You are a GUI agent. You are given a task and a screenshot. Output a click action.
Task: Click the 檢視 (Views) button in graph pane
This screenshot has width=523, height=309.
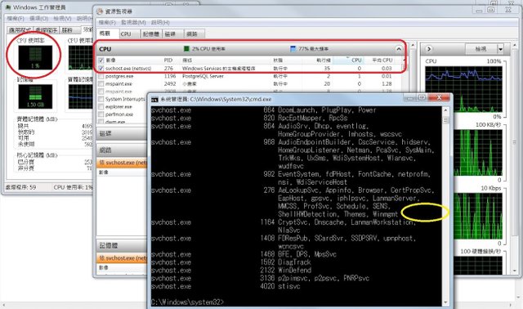pyautogui.click(x=481, y=49)
